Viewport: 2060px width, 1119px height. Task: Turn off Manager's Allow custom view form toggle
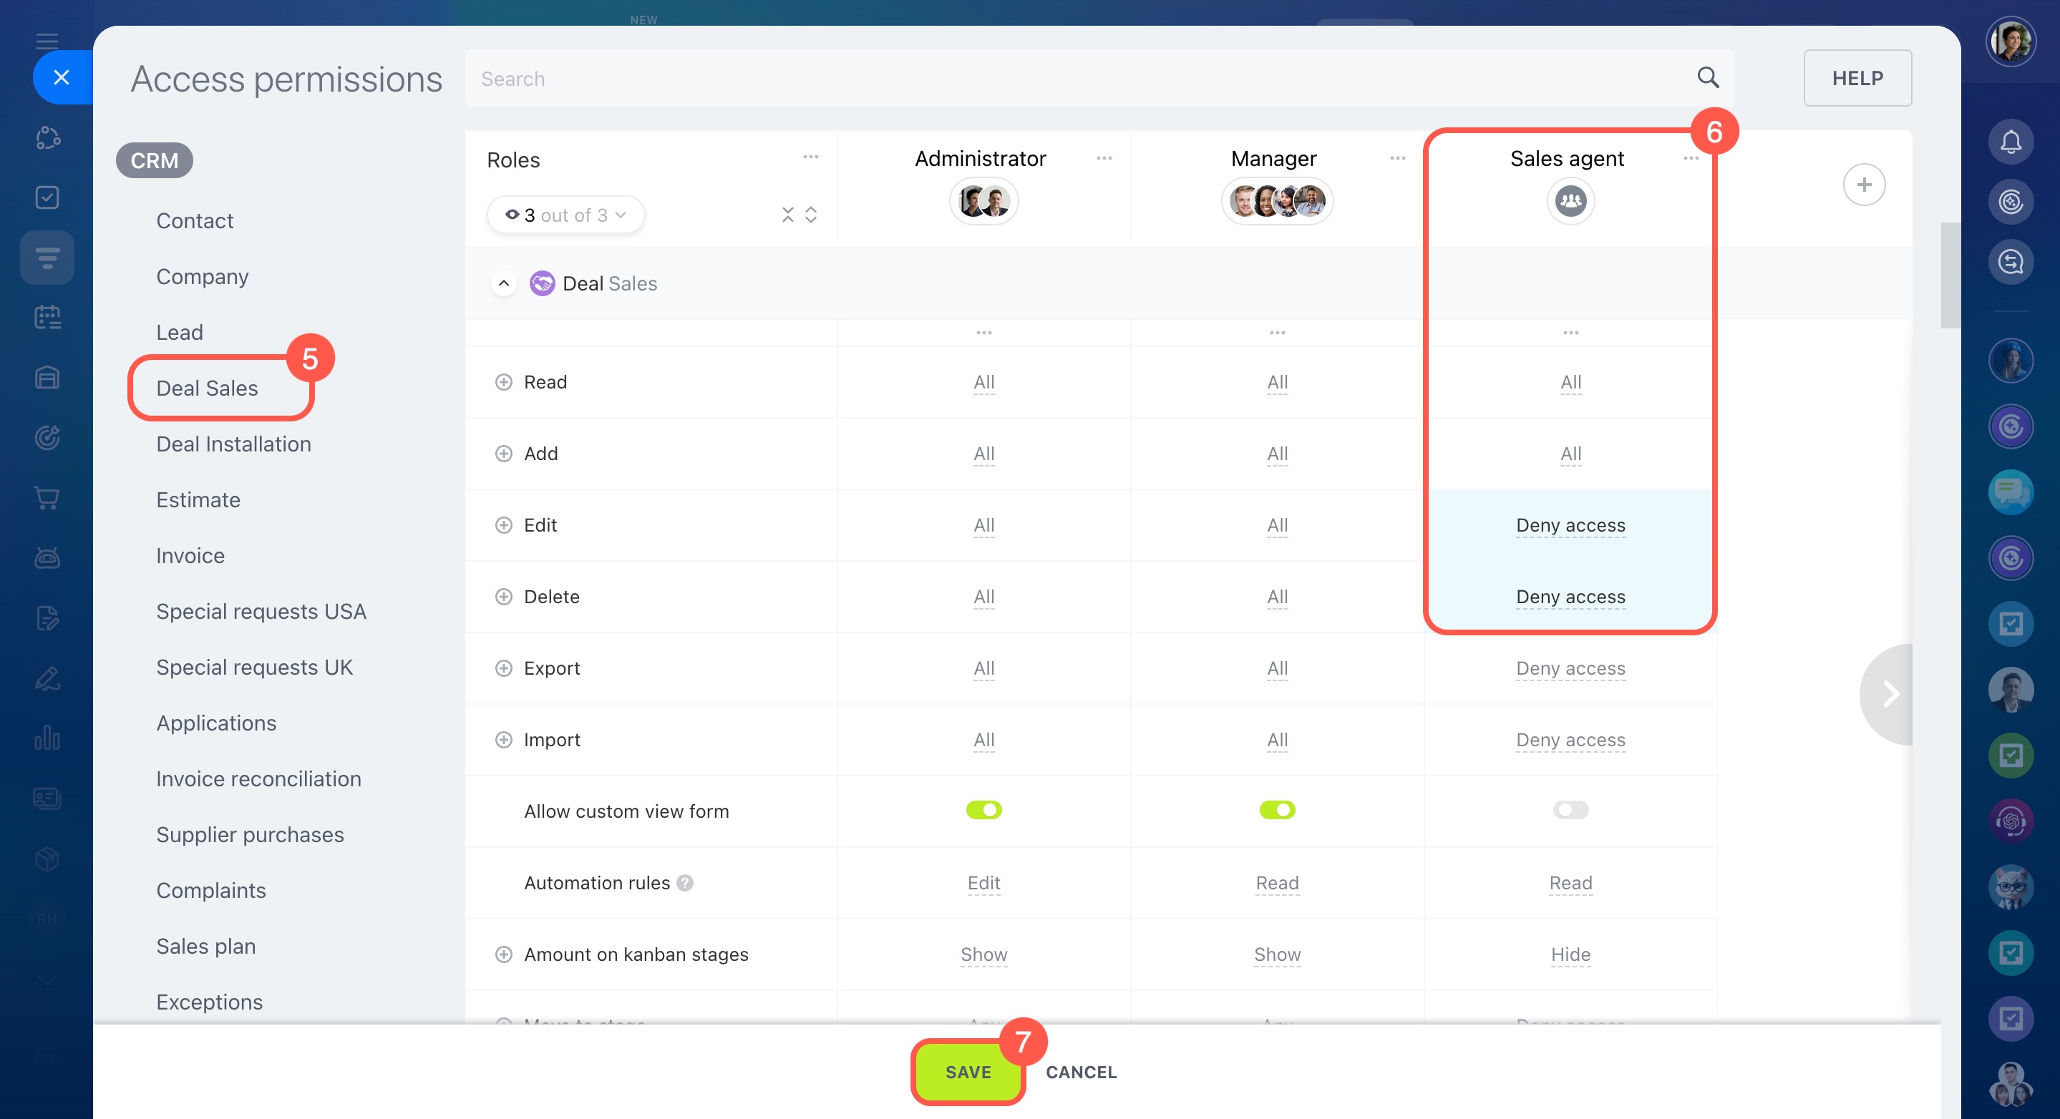(1277, 811)
